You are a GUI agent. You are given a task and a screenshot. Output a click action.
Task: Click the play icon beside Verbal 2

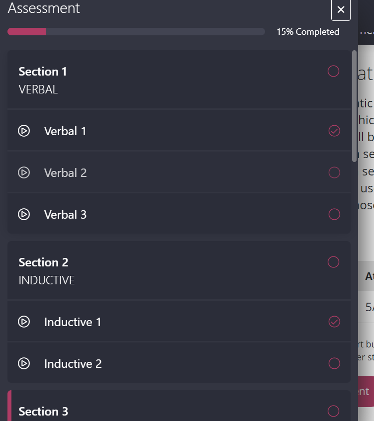tap(24, 172)
